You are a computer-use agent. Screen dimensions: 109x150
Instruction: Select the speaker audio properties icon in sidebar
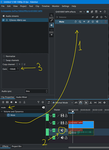coord(52,25)
